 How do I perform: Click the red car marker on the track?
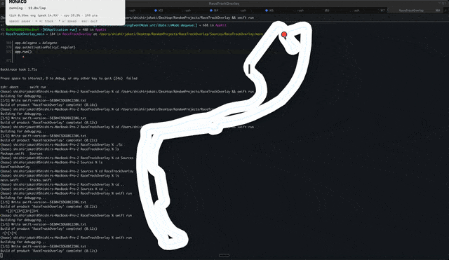(284, 35)
